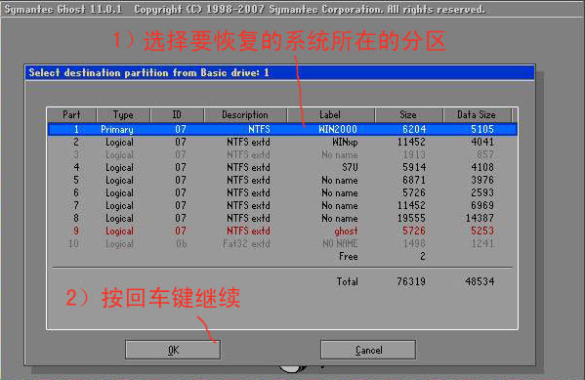Click the Size column header
This screenshot has width=585, height=380.
click(409, 115)
